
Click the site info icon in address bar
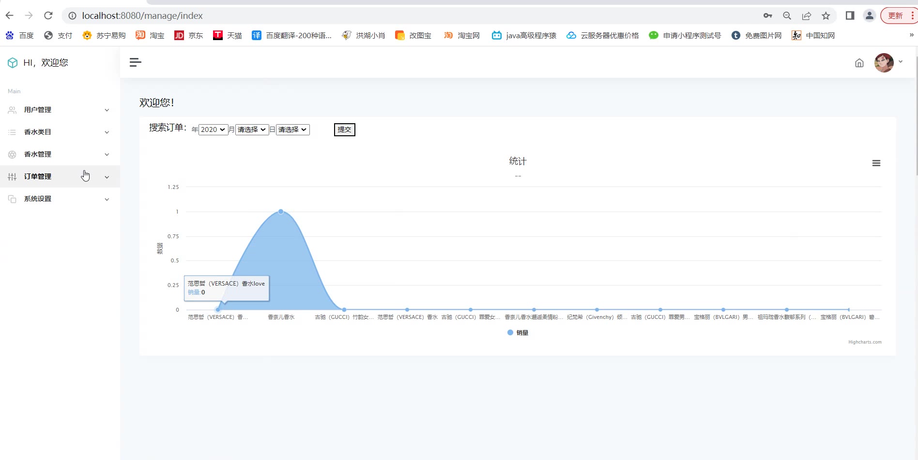point(72,15)
